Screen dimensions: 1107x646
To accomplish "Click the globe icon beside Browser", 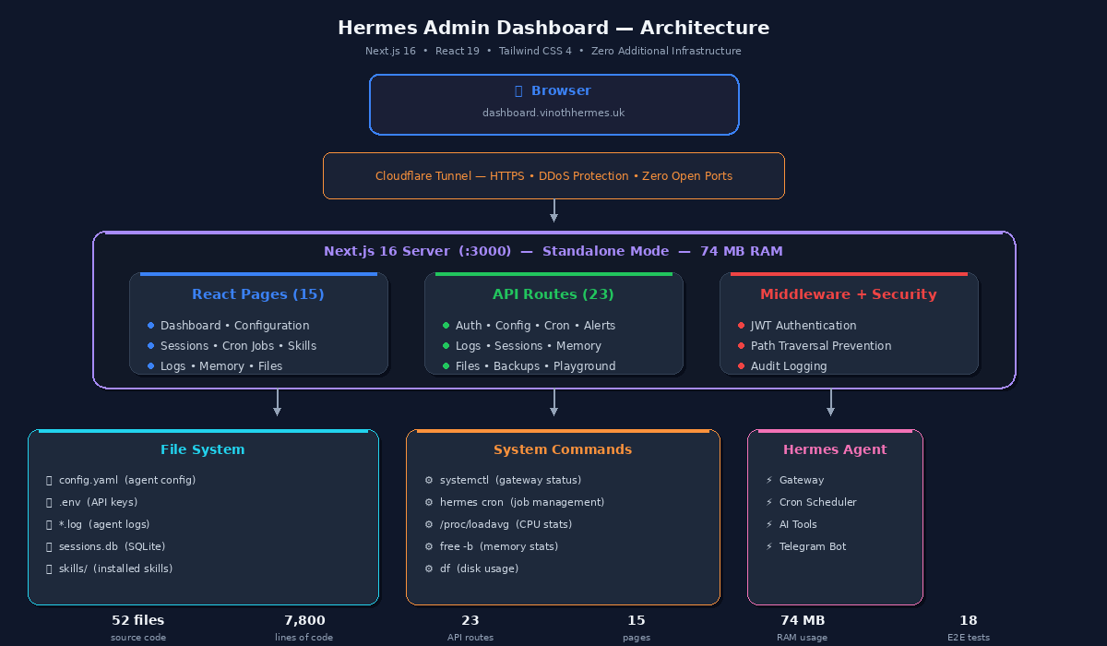I will tap(518, 91).
